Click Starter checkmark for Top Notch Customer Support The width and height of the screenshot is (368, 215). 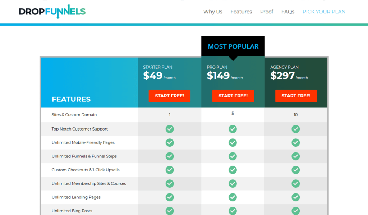coord(170,129)
